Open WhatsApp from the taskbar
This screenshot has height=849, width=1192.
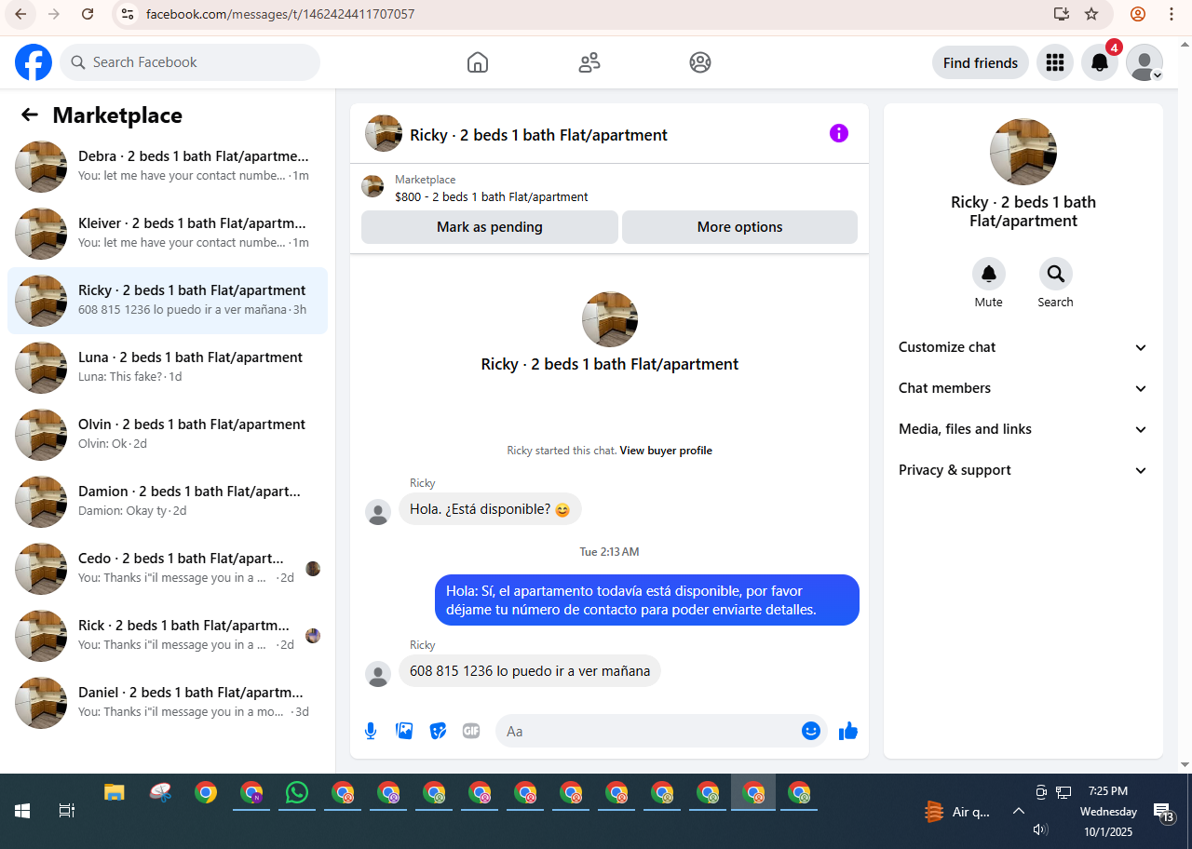tap(297, 793)
